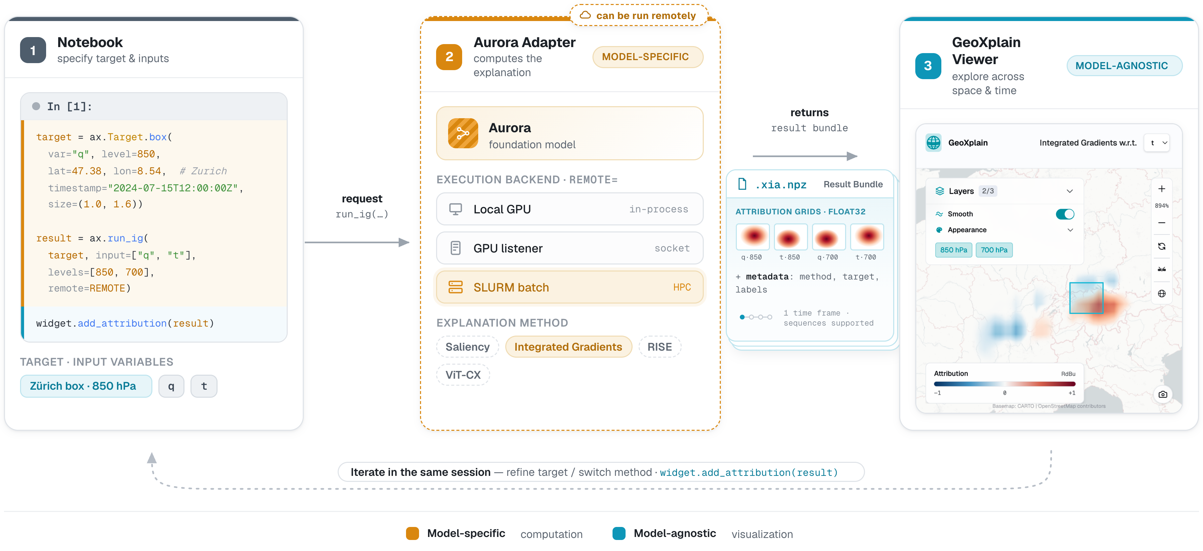This screenshot has width=1203, height=551.
Task: Click the Layers 2/3 count badge
Action: click(x=987, y=191)
